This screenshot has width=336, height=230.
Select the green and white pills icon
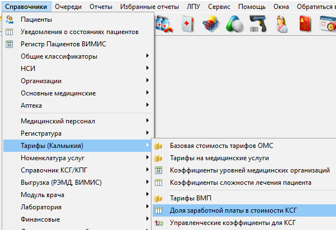click(x=235, y=24)
